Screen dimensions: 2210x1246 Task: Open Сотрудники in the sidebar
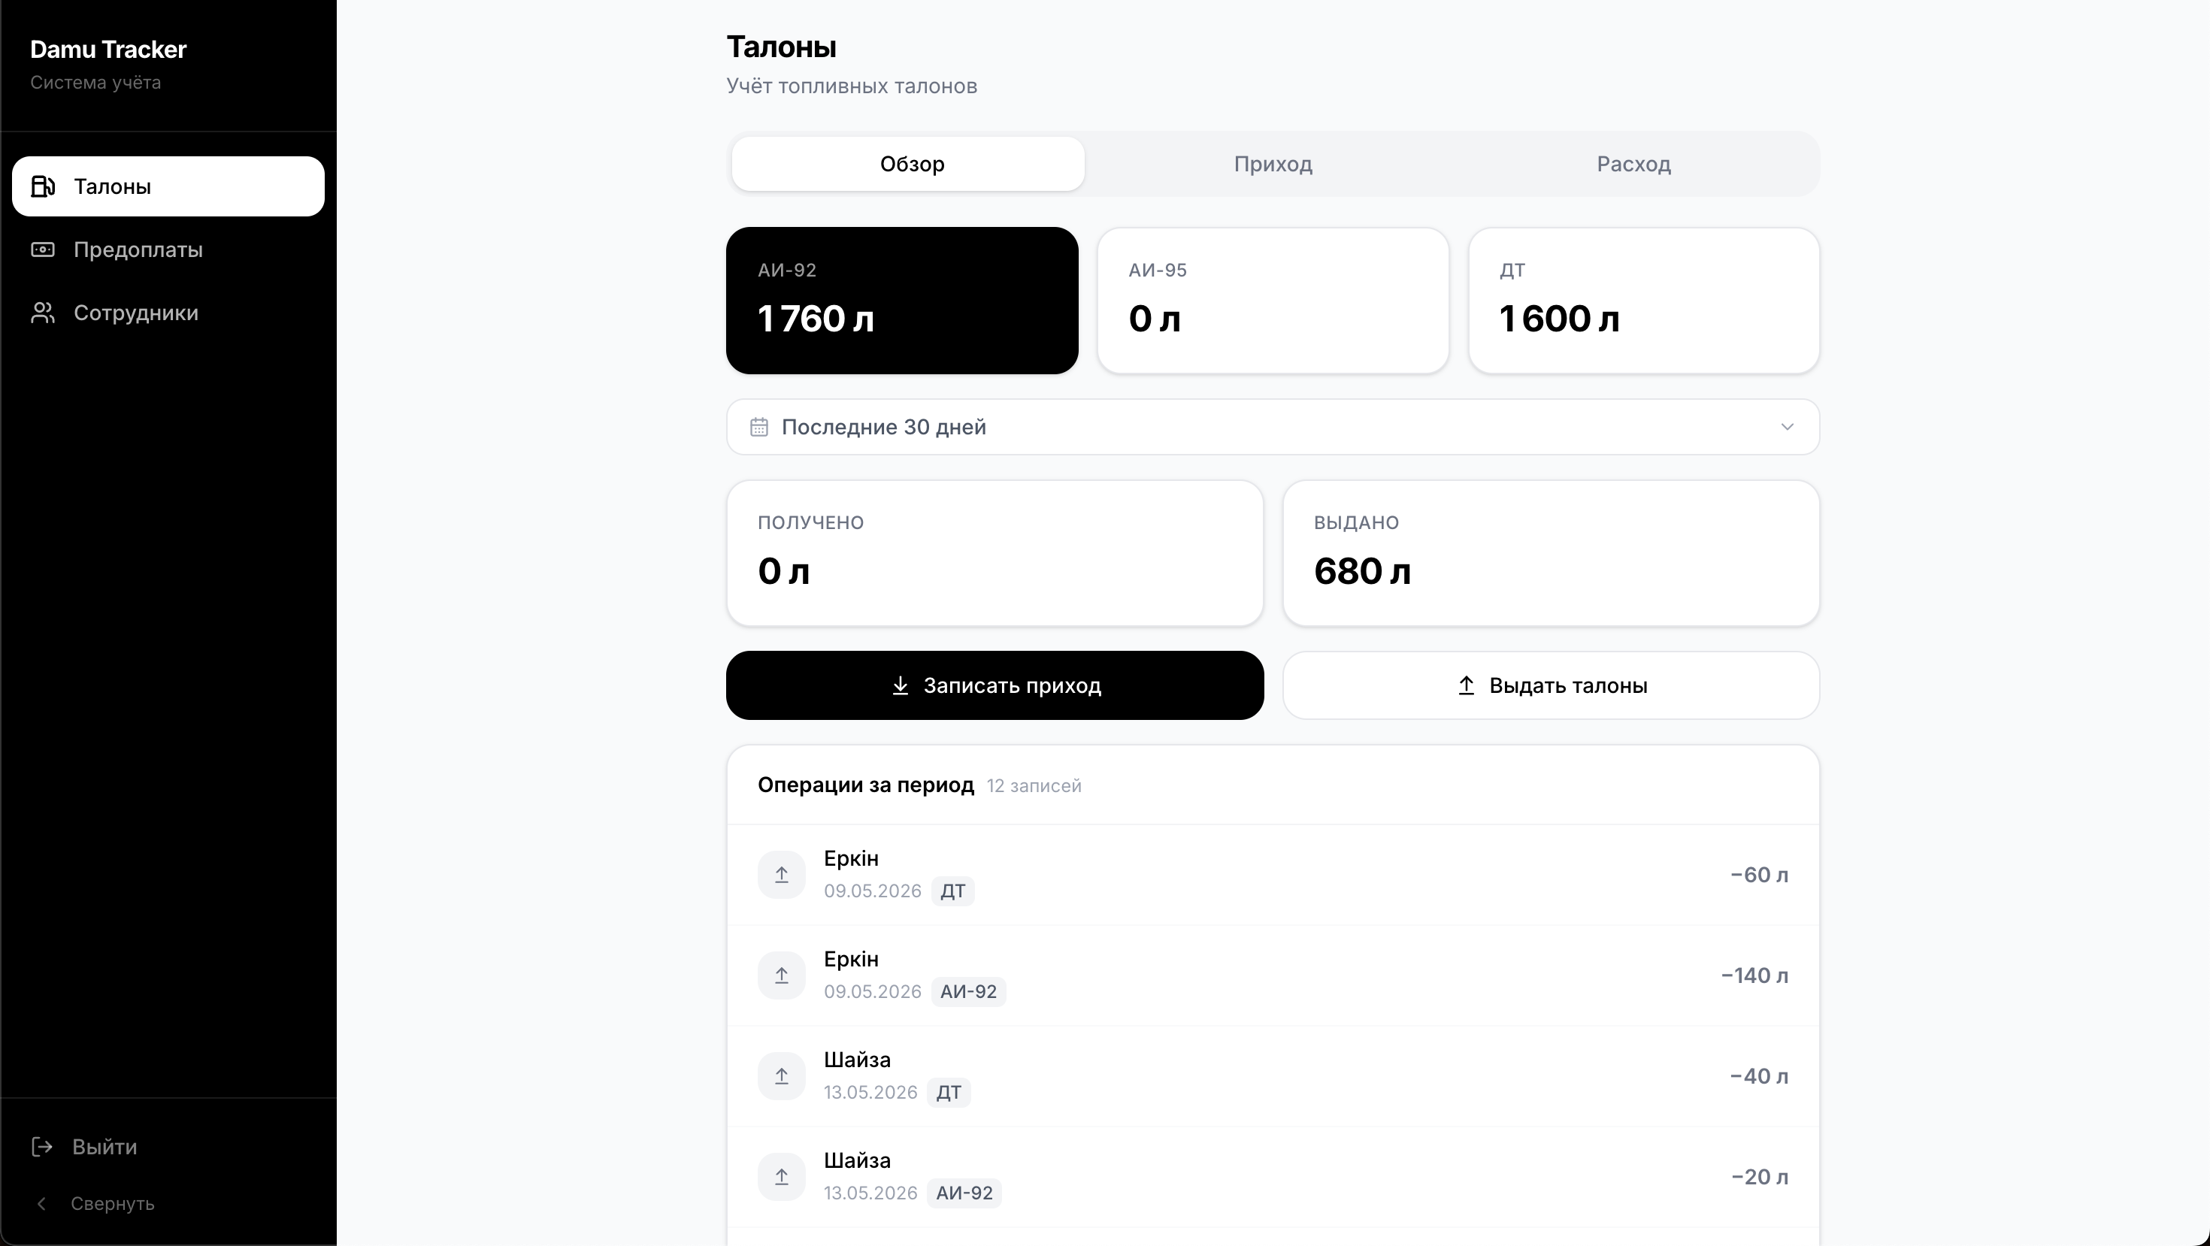[x=168, y=313]
